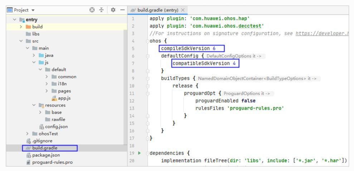Collapse the resources folder
This screenshot has width=354, height=171.
pyautogui.click(x=34, y=105)
